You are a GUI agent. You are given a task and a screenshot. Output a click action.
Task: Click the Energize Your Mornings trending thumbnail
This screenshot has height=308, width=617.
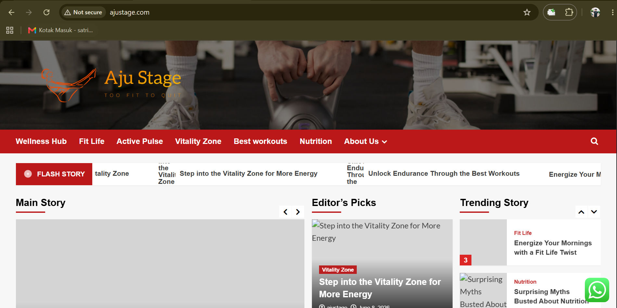point(483,242)
